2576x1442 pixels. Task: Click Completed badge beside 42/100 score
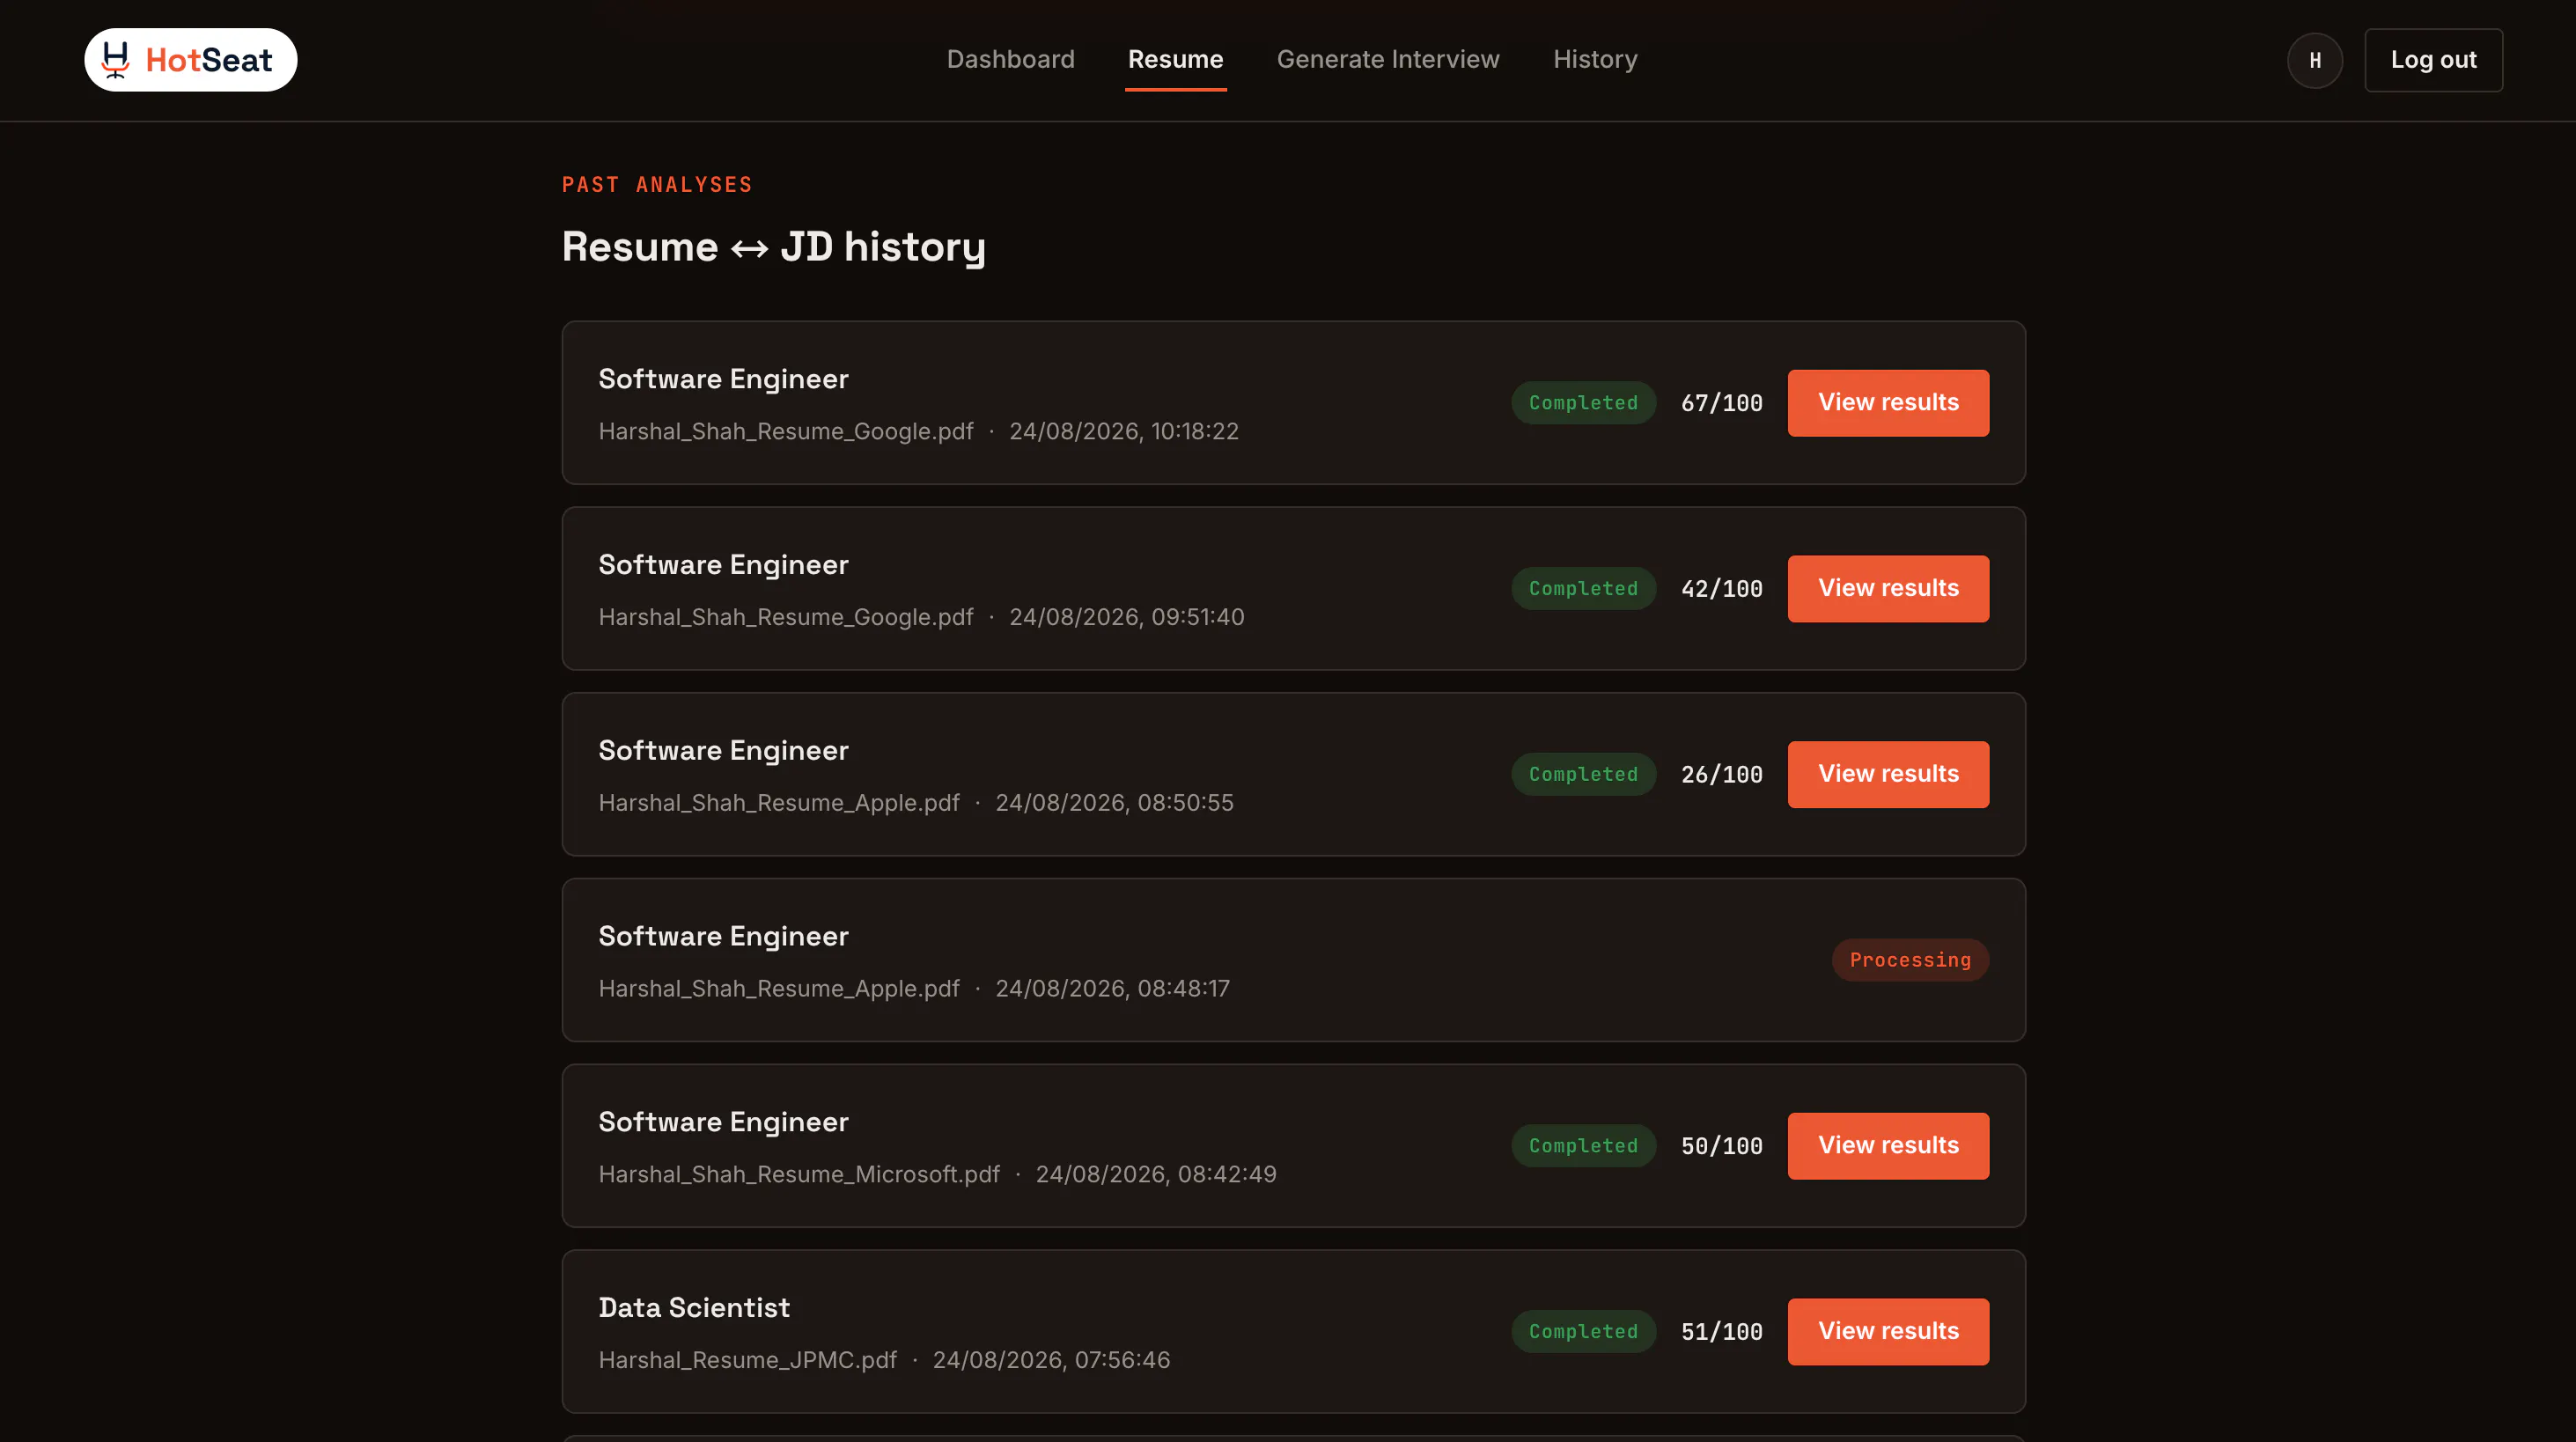[x=1583, y=589]
